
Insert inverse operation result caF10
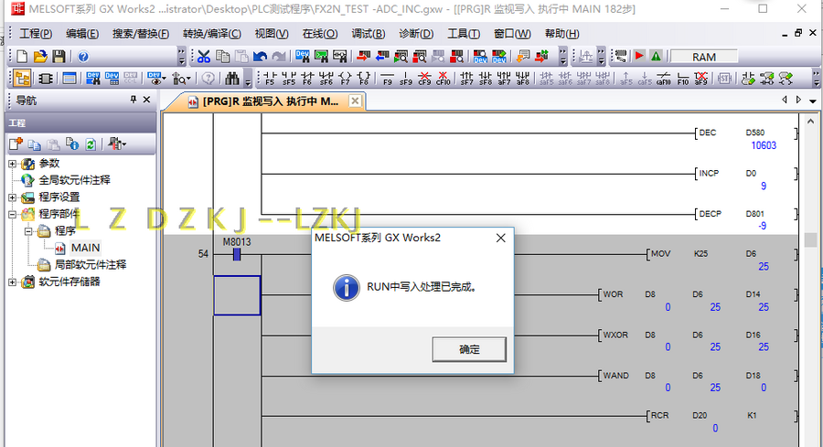click(664, 79)
